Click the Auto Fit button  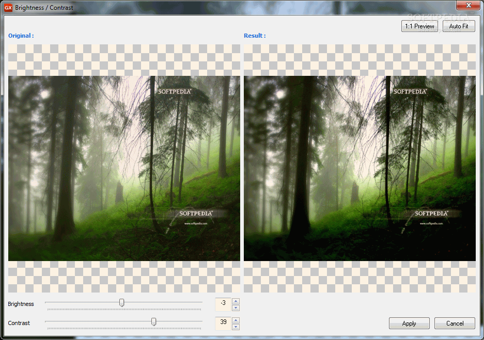[459, 26]
